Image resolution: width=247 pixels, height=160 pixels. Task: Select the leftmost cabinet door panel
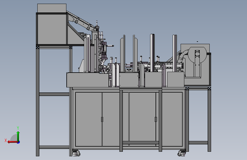pos(89,119)
